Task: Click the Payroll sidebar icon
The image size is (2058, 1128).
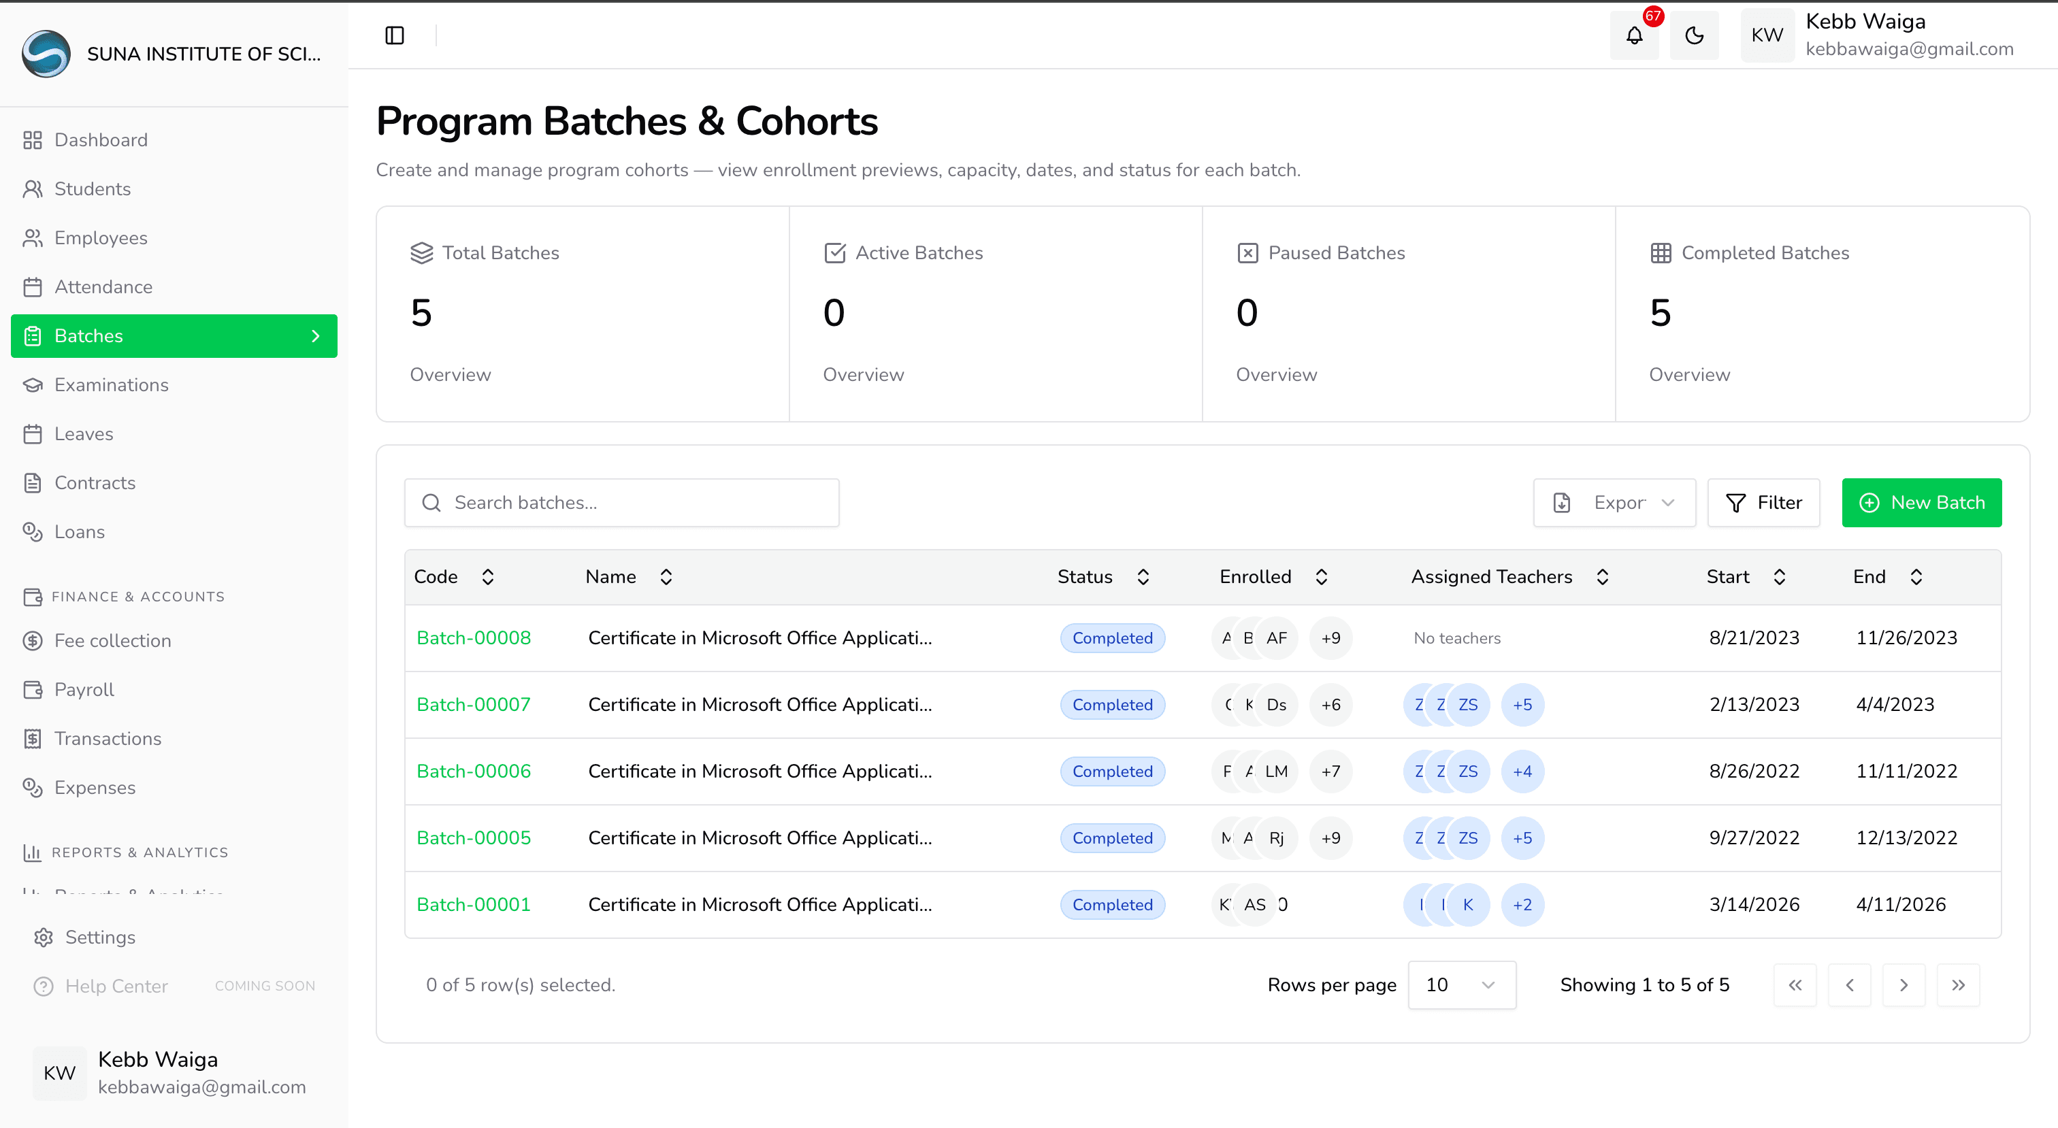Action: click(x=33, y=689)
